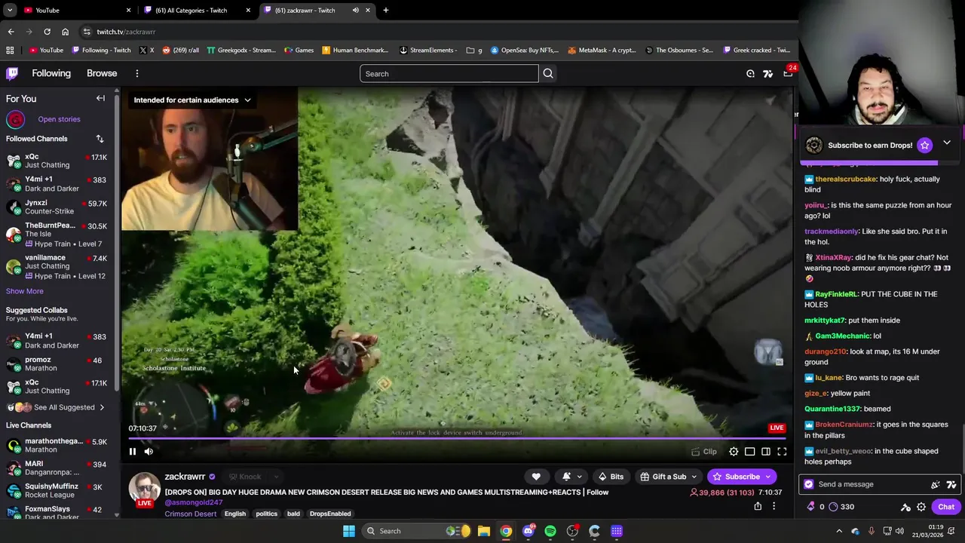Viewport: 965px width, 543px height.
Task: Click the search magnifier button
Action: 548,73
